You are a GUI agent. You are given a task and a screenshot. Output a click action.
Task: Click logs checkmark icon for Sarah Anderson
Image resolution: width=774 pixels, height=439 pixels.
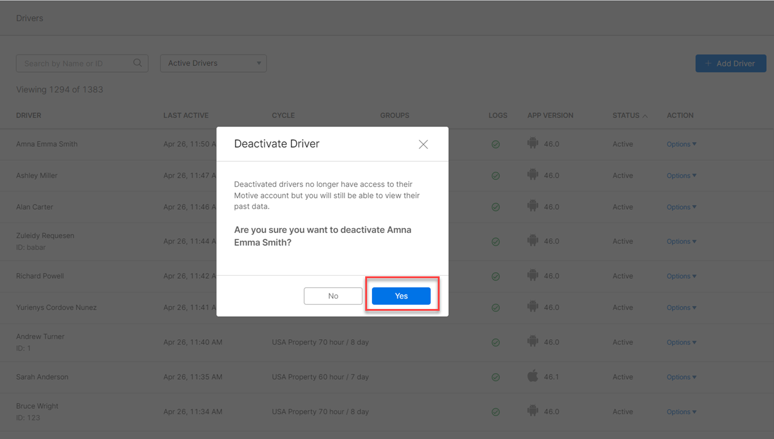click(x=495, y=377)
